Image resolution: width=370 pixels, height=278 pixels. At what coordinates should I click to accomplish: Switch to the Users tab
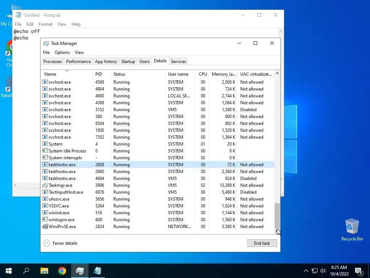[x=145, y=62]
